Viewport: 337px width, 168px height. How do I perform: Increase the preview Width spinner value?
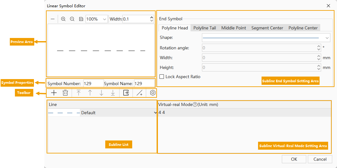tap(152, 17)
